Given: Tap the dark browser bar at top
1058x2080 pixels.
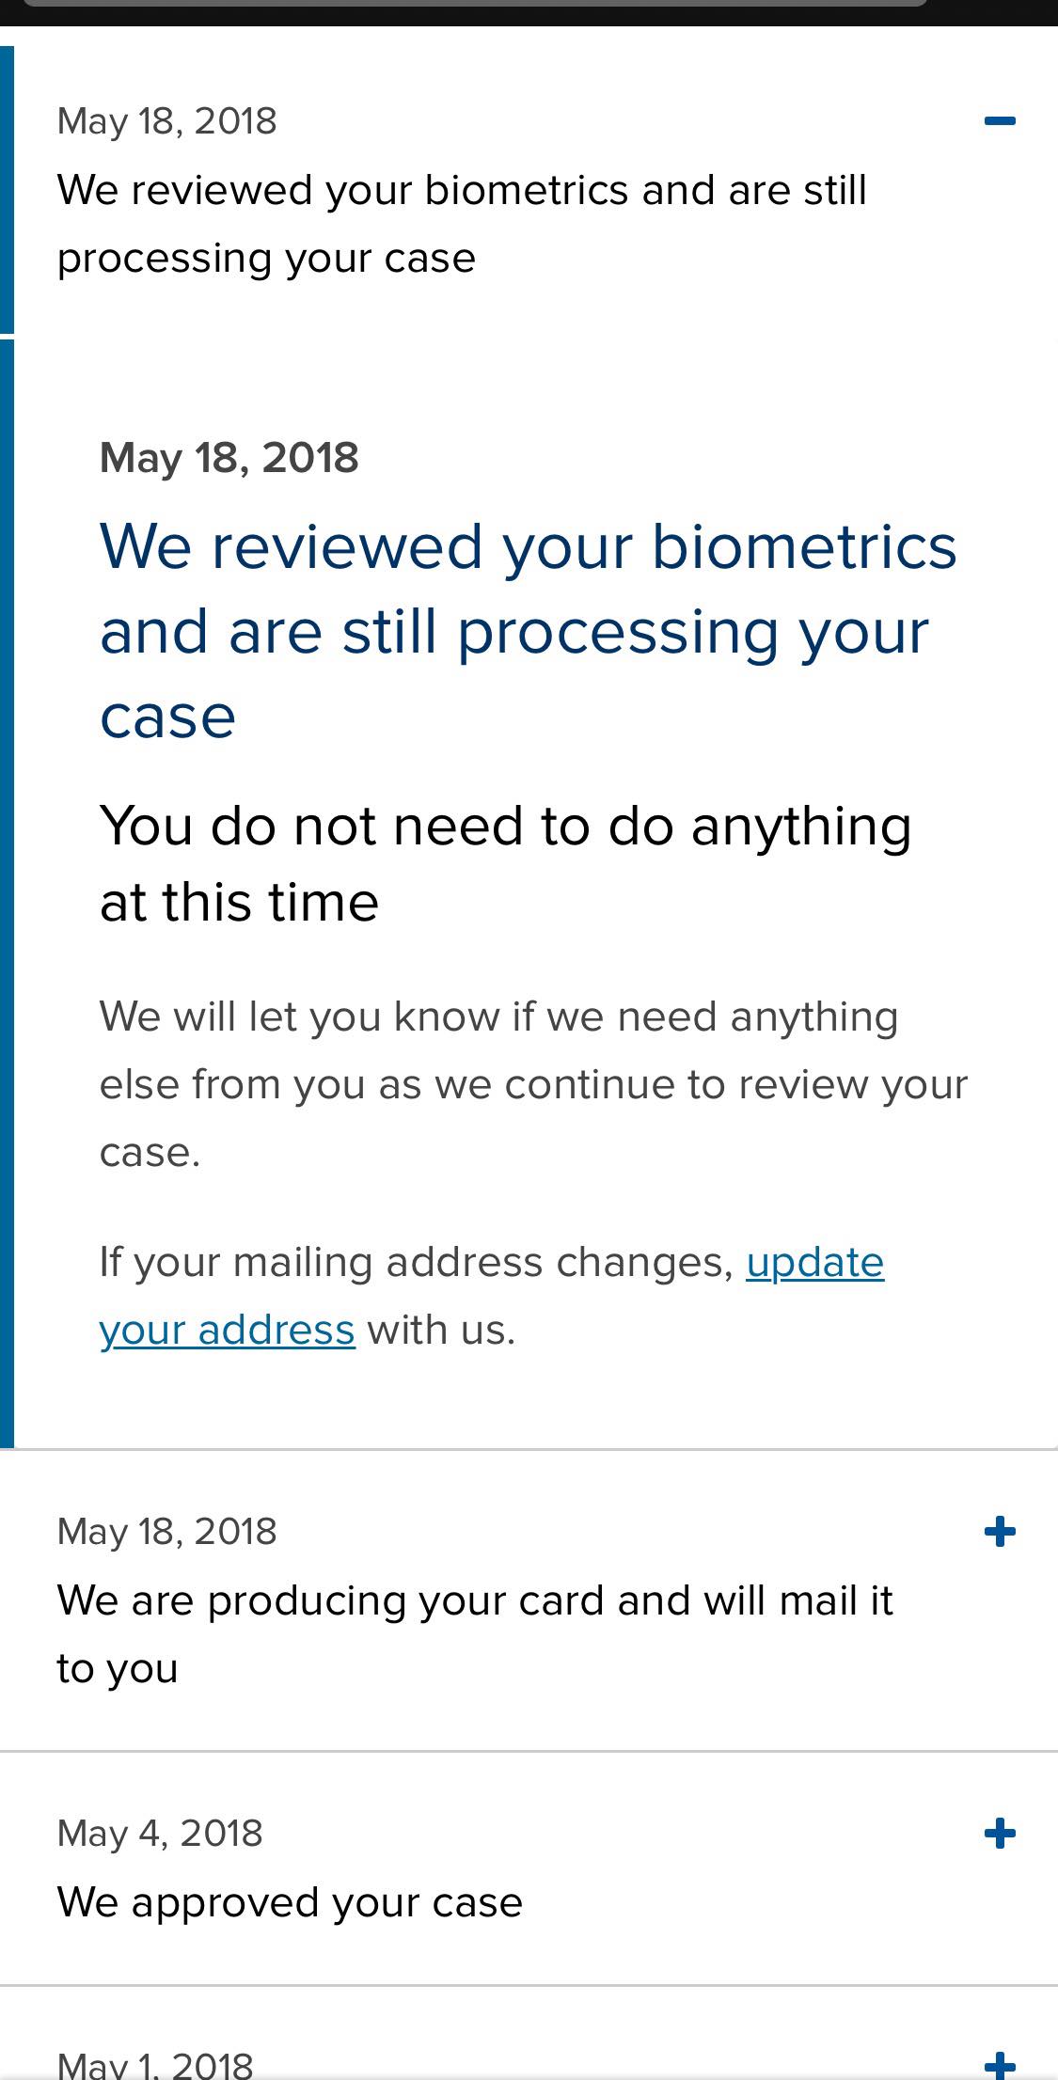Looking at the screenshot, I should click(529, 12).
